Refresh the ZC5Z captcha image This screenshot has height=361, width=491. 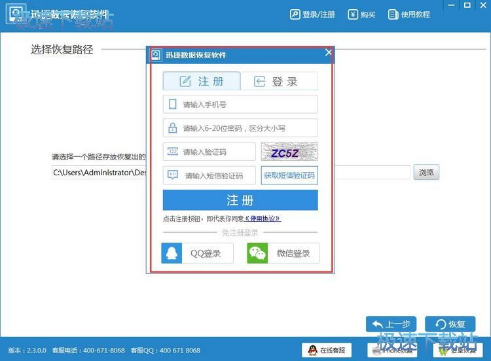tap(289, 152)
